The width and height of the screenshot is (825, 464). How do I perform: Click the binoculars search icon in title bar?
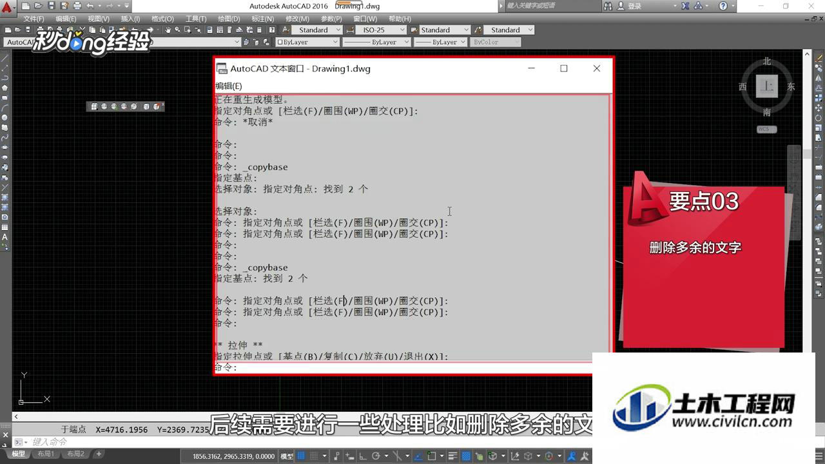click(608, 6)
